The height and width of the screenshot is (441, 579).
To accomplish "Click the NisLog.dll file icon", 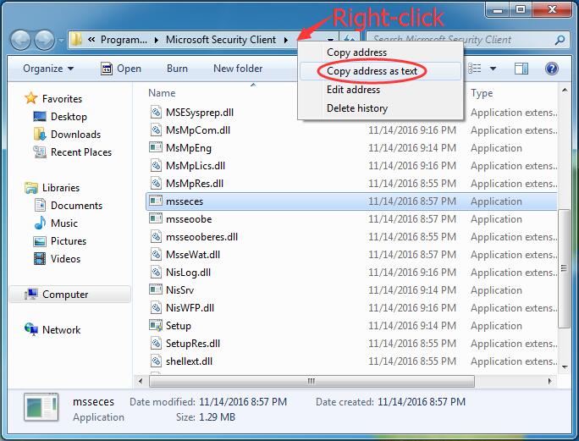I will [156, 273].
